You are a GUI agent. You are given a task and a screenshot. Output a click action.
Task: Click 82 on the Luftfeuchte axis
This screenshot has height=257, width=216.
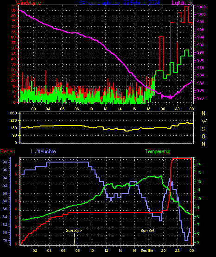[5, 225]
